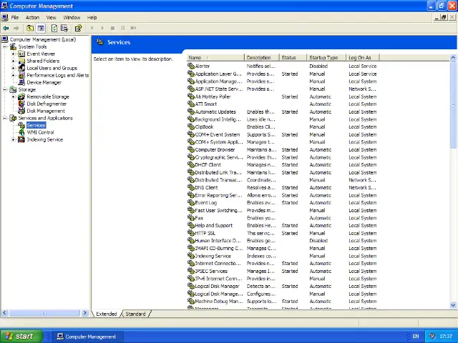The image size is (458, 343).
Task: Click the Removable Storage tree icon
Action: 21,96
